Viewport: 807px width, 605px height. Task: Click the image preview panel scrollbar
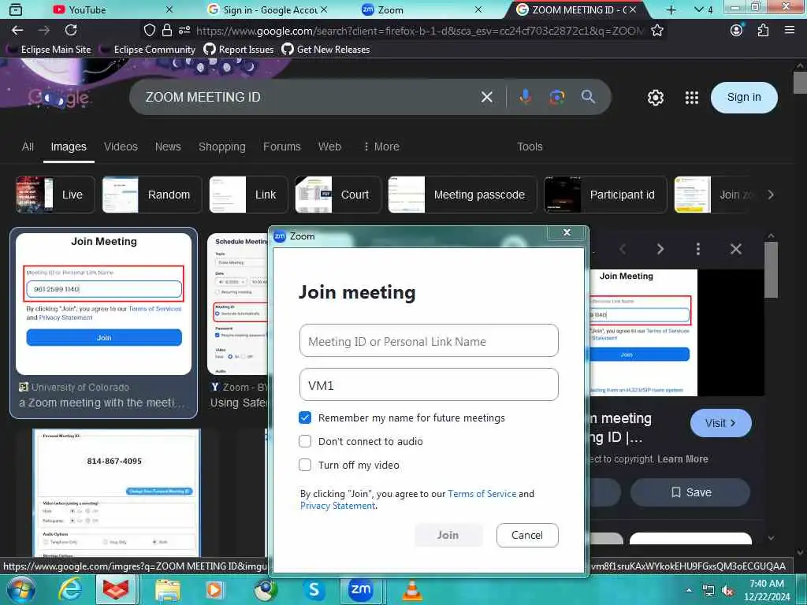(x=771, y=270)
